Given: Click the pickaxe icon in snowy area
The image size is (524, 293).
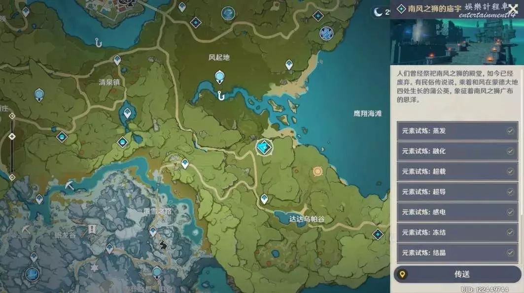Looking at the screenshot, I should tap(70, 185).
